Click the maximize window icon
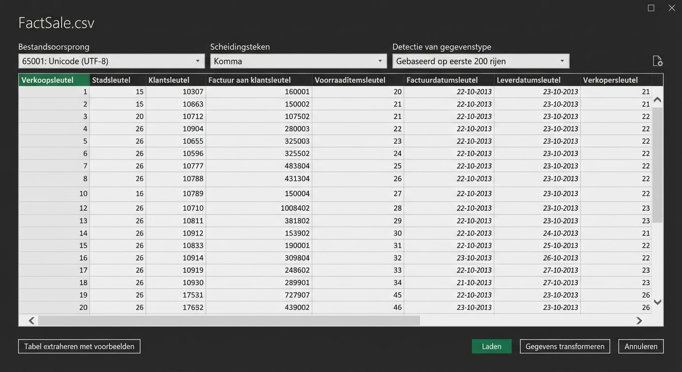The width and height of the screenshot is (682, 372). [x=651, y=7]
